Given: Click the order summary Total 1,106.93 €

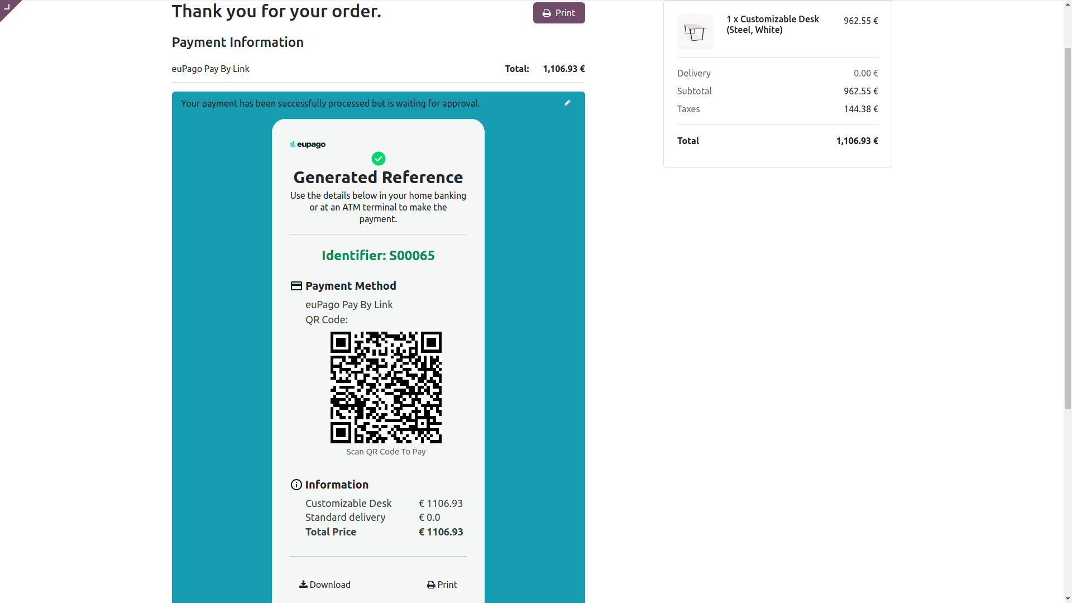Looking at the screenshot, I should point(857,141).
